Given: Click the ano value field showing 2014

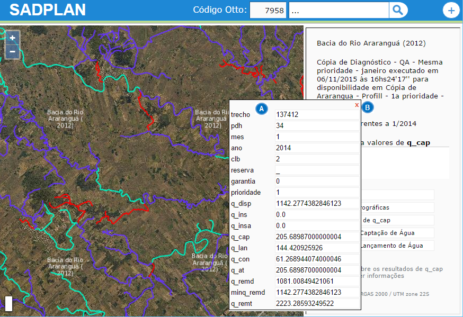Looking at the screenshot, I should [316, 148].
